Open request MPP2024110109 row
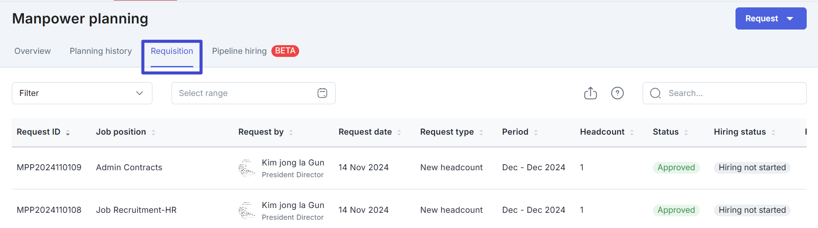The image size is (818, 228). tap(49, 168)
